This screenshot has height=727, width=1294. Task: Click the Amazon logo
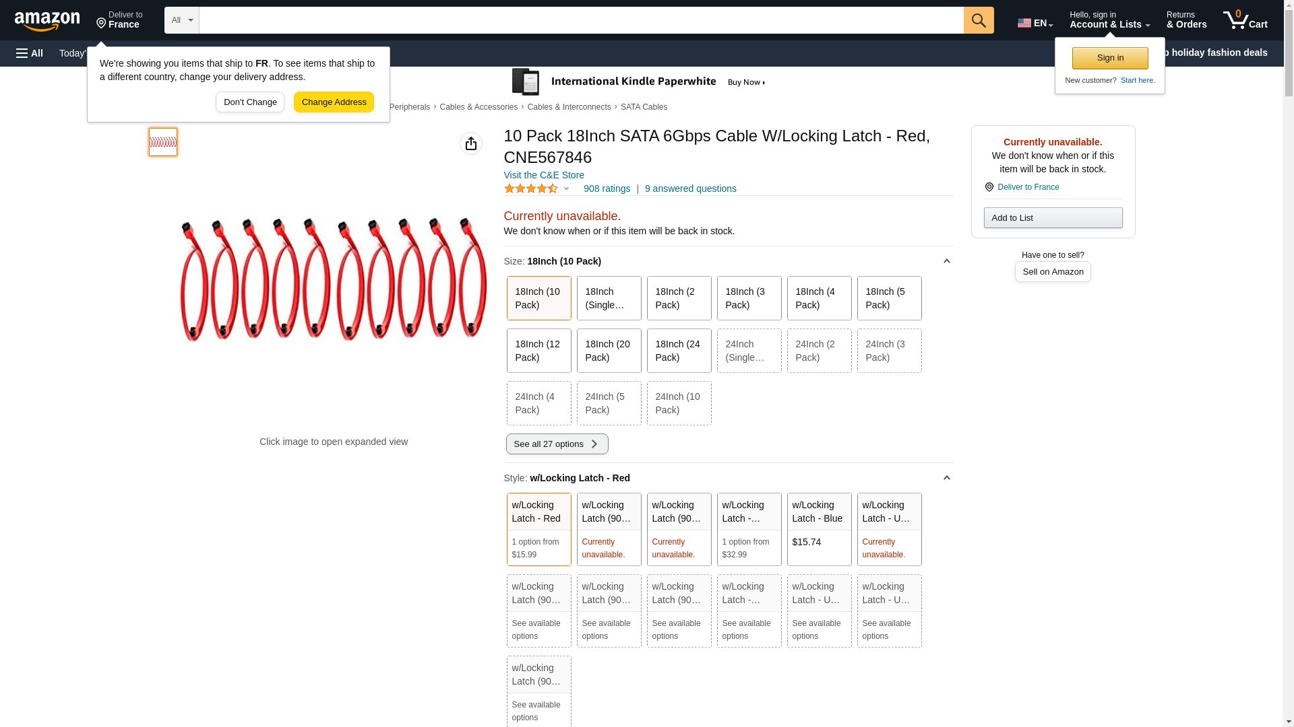[x=47, y=21]
